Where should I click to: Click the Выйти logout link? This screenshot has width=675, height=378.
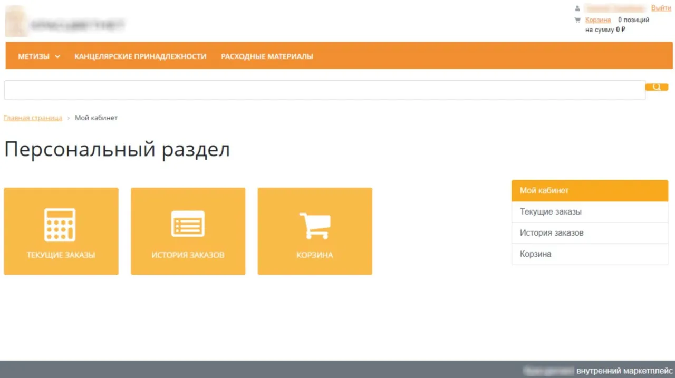pos(661,8)
